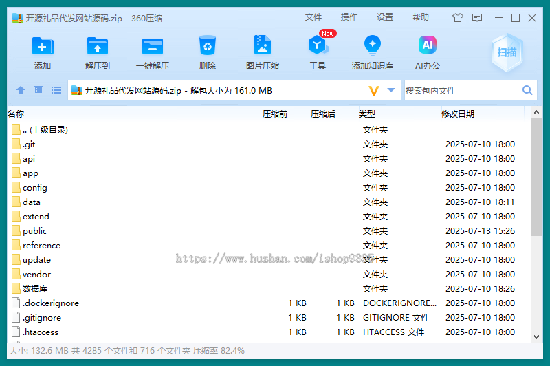Click the 删除 (Delete) trash icon
Viewport: 550px width, 366px height.
click(x=208, y=45)
